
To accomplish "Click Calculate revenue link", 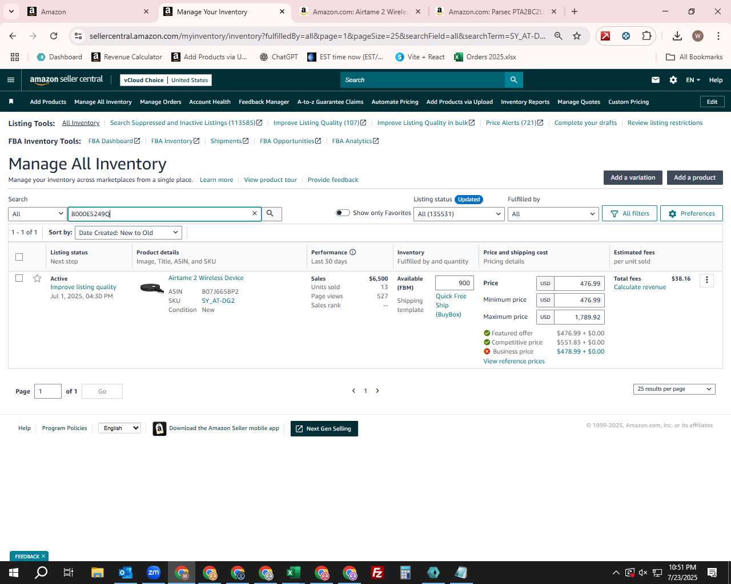I will point(640,287).
